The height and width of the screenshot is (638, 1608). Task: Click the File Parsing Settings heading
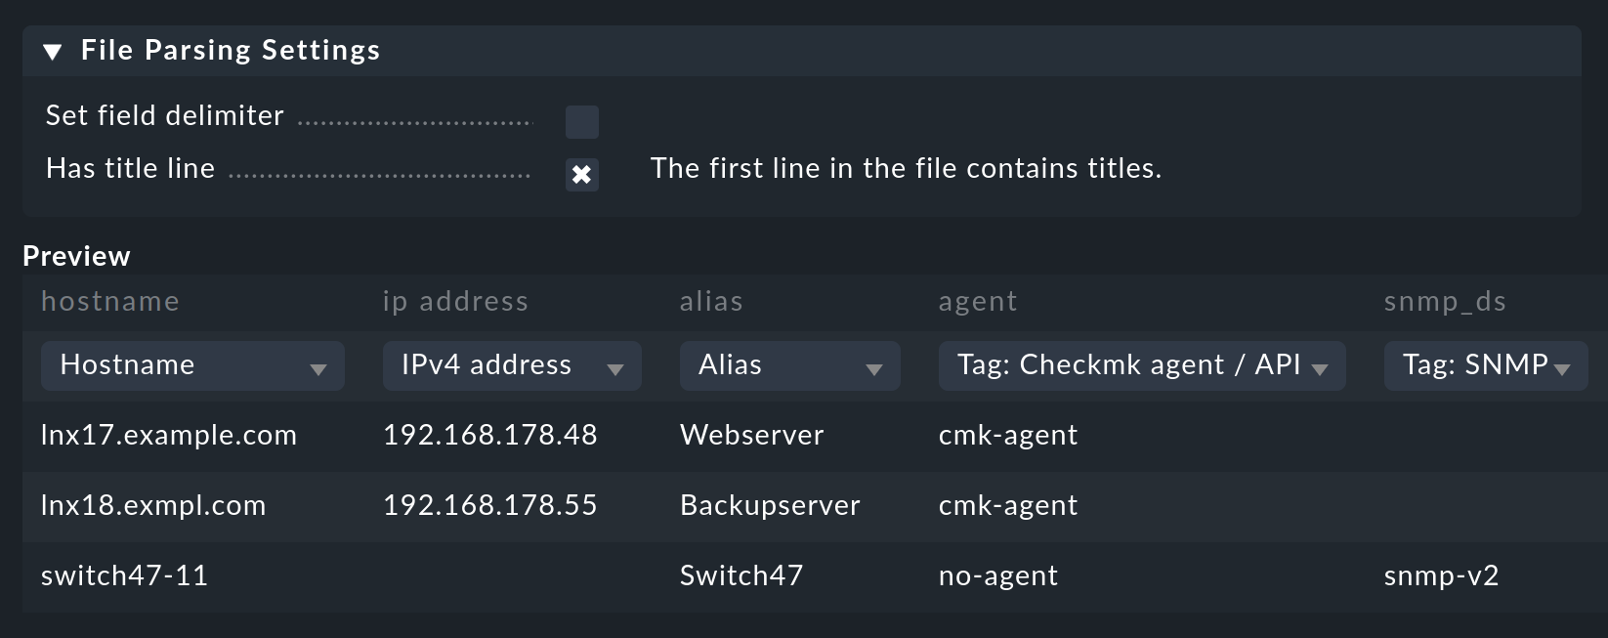pyautogui.click(x=230, y=51)
